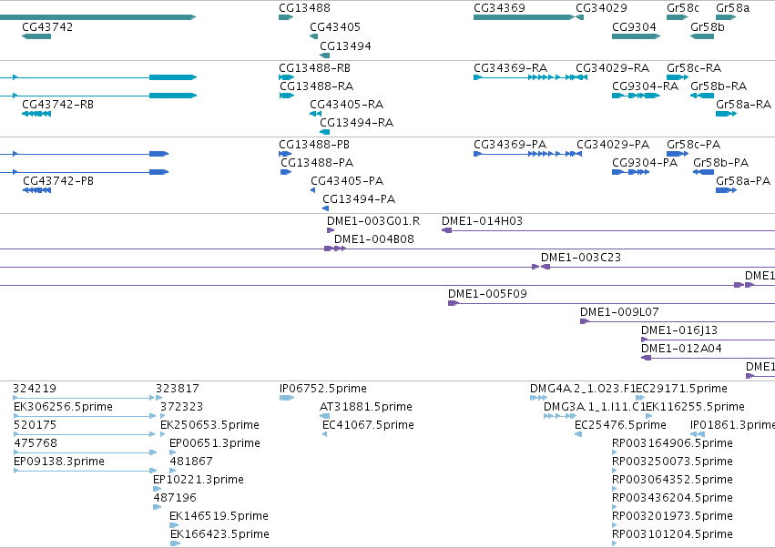Click protein Gr58a-PA
Image resolution: width=775 pixels, height=548 pixels.
click(743, 181)
